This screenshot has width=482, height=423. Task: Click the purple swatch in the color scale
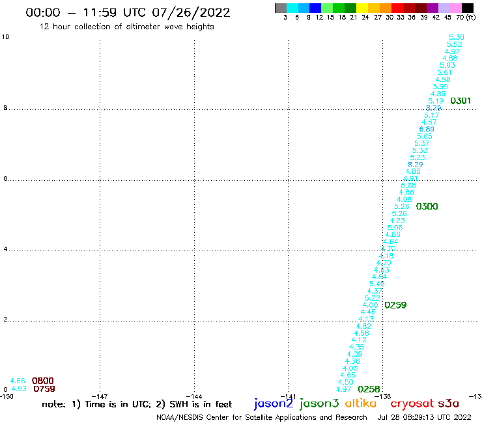coord(432,8)
